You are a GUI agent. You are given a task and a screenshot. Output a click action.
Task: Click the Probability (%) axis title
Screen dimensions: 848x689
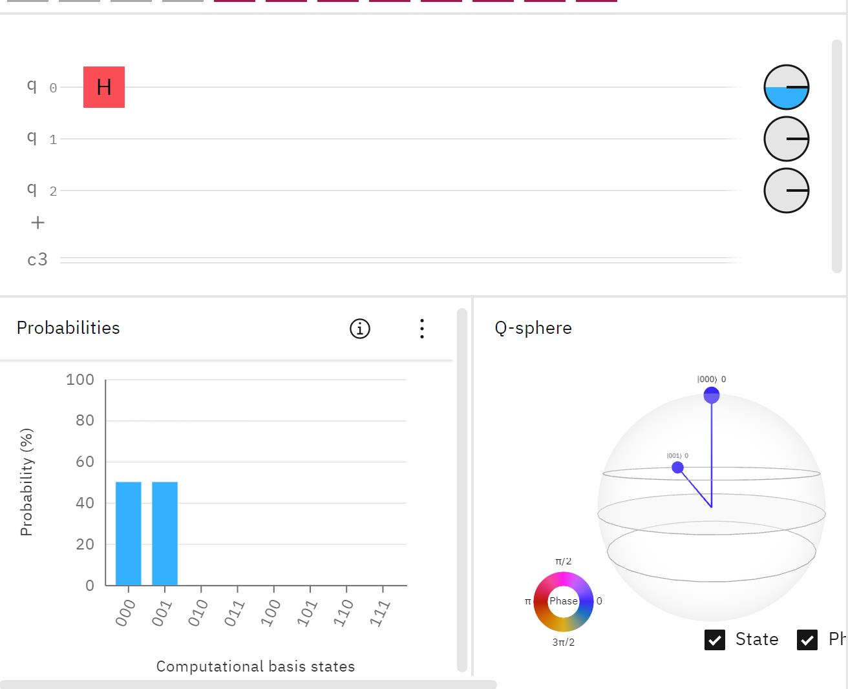(26, 482)
